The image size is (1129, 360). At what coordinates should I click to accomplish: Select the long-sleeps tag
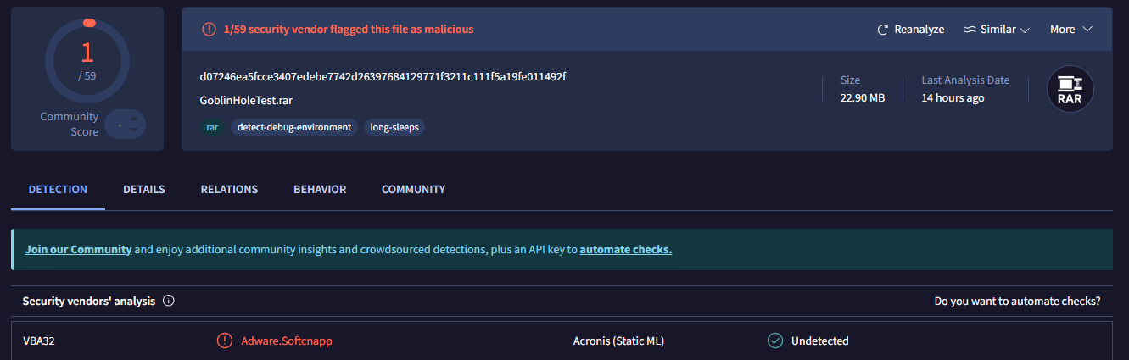point(394,127)
